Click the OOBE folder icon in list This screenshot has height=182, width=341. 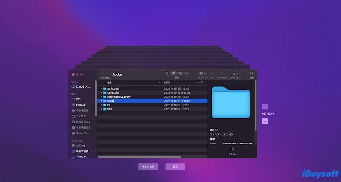(104, 101)
